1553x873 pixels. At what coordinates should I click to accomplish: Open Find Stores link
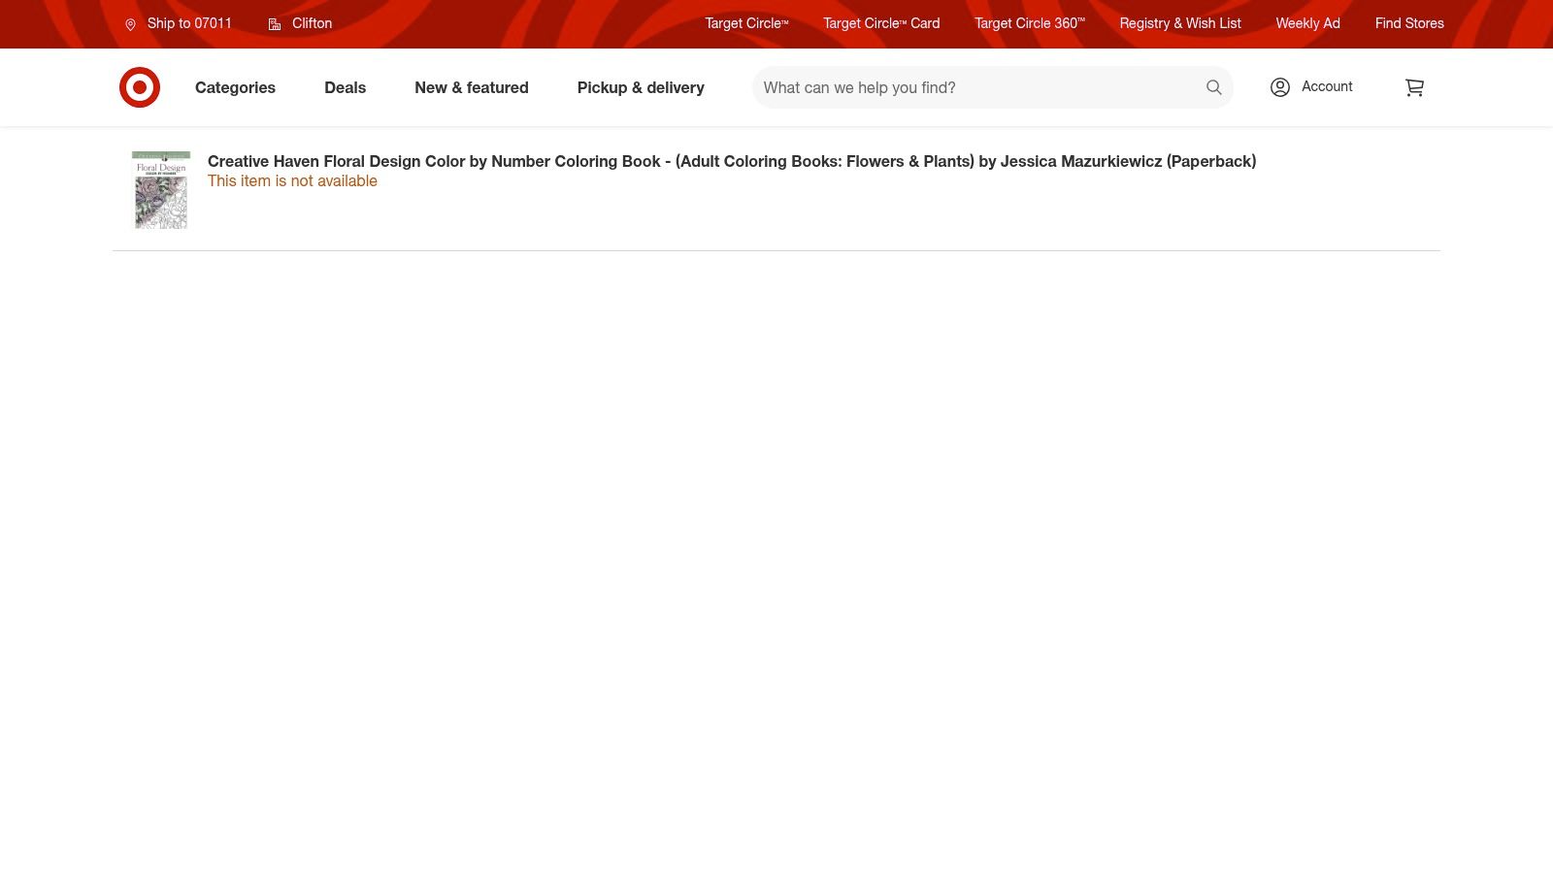[x=1409, y=23]
